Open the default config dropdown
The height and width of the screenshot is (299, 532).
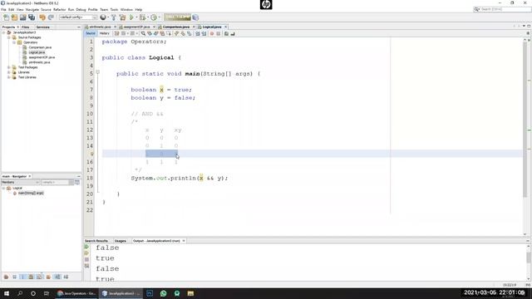tap(78, 17)
